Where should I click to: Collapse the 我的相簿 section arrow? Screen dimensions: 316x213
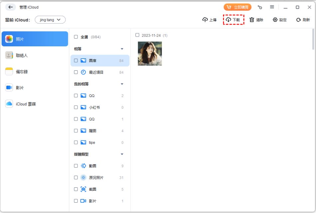[x=122, y=84]
